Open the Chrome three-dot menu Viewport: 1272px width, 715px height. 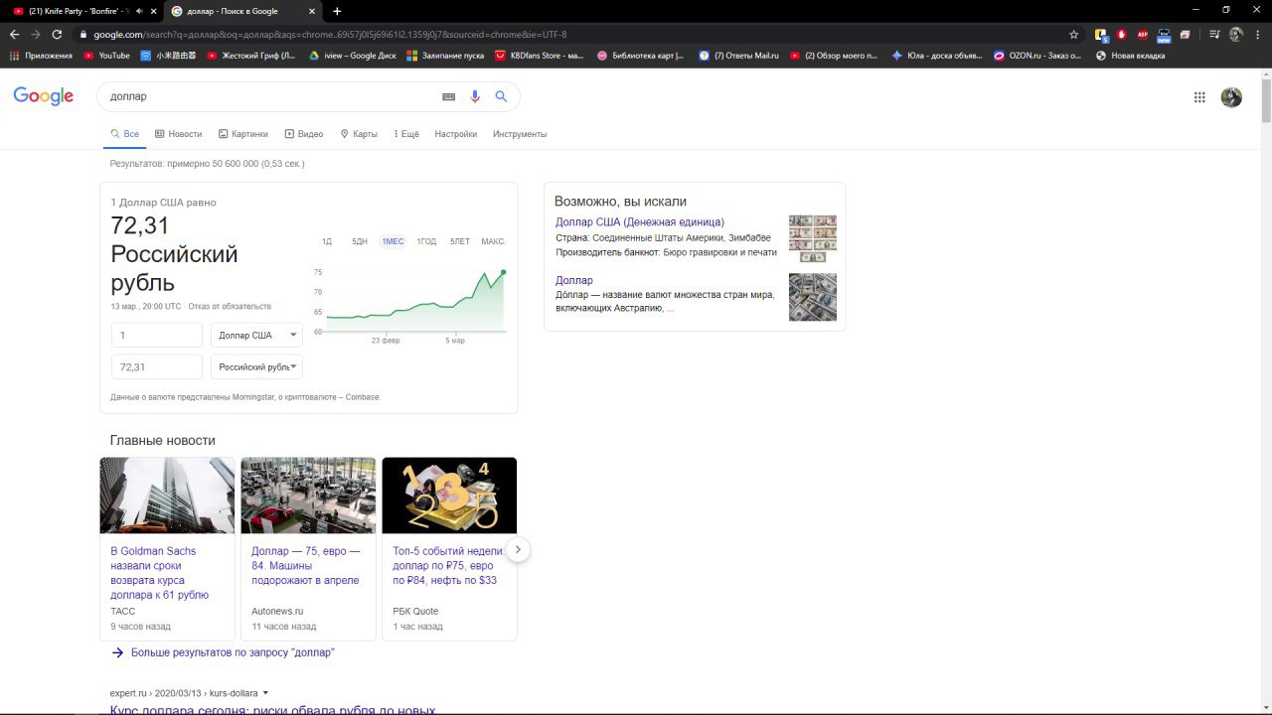1256,34
